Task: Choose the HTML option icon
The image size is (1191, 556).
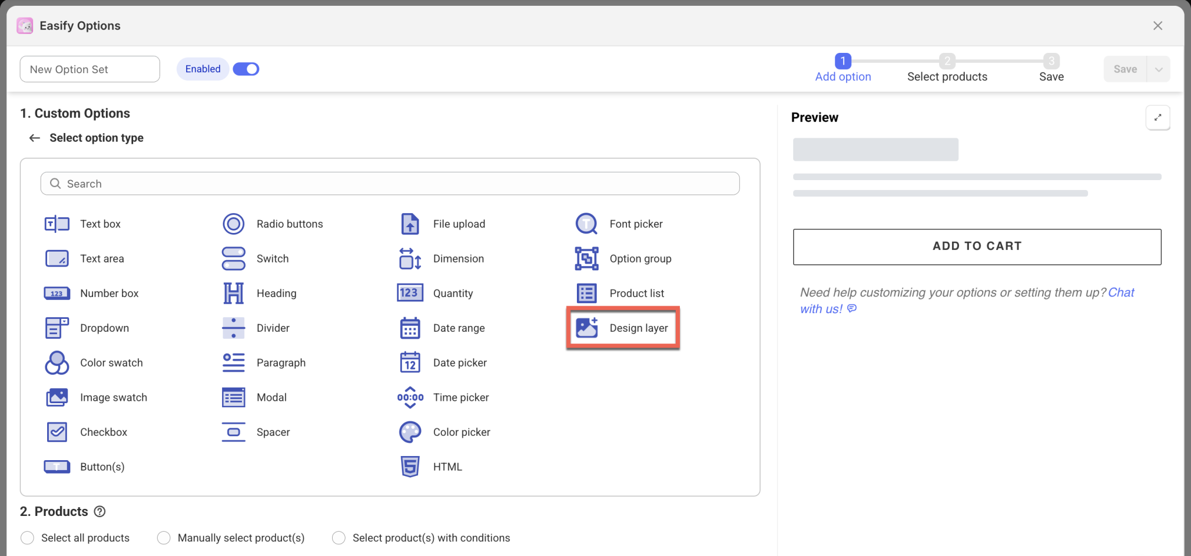Action: (x=410, y=467)
